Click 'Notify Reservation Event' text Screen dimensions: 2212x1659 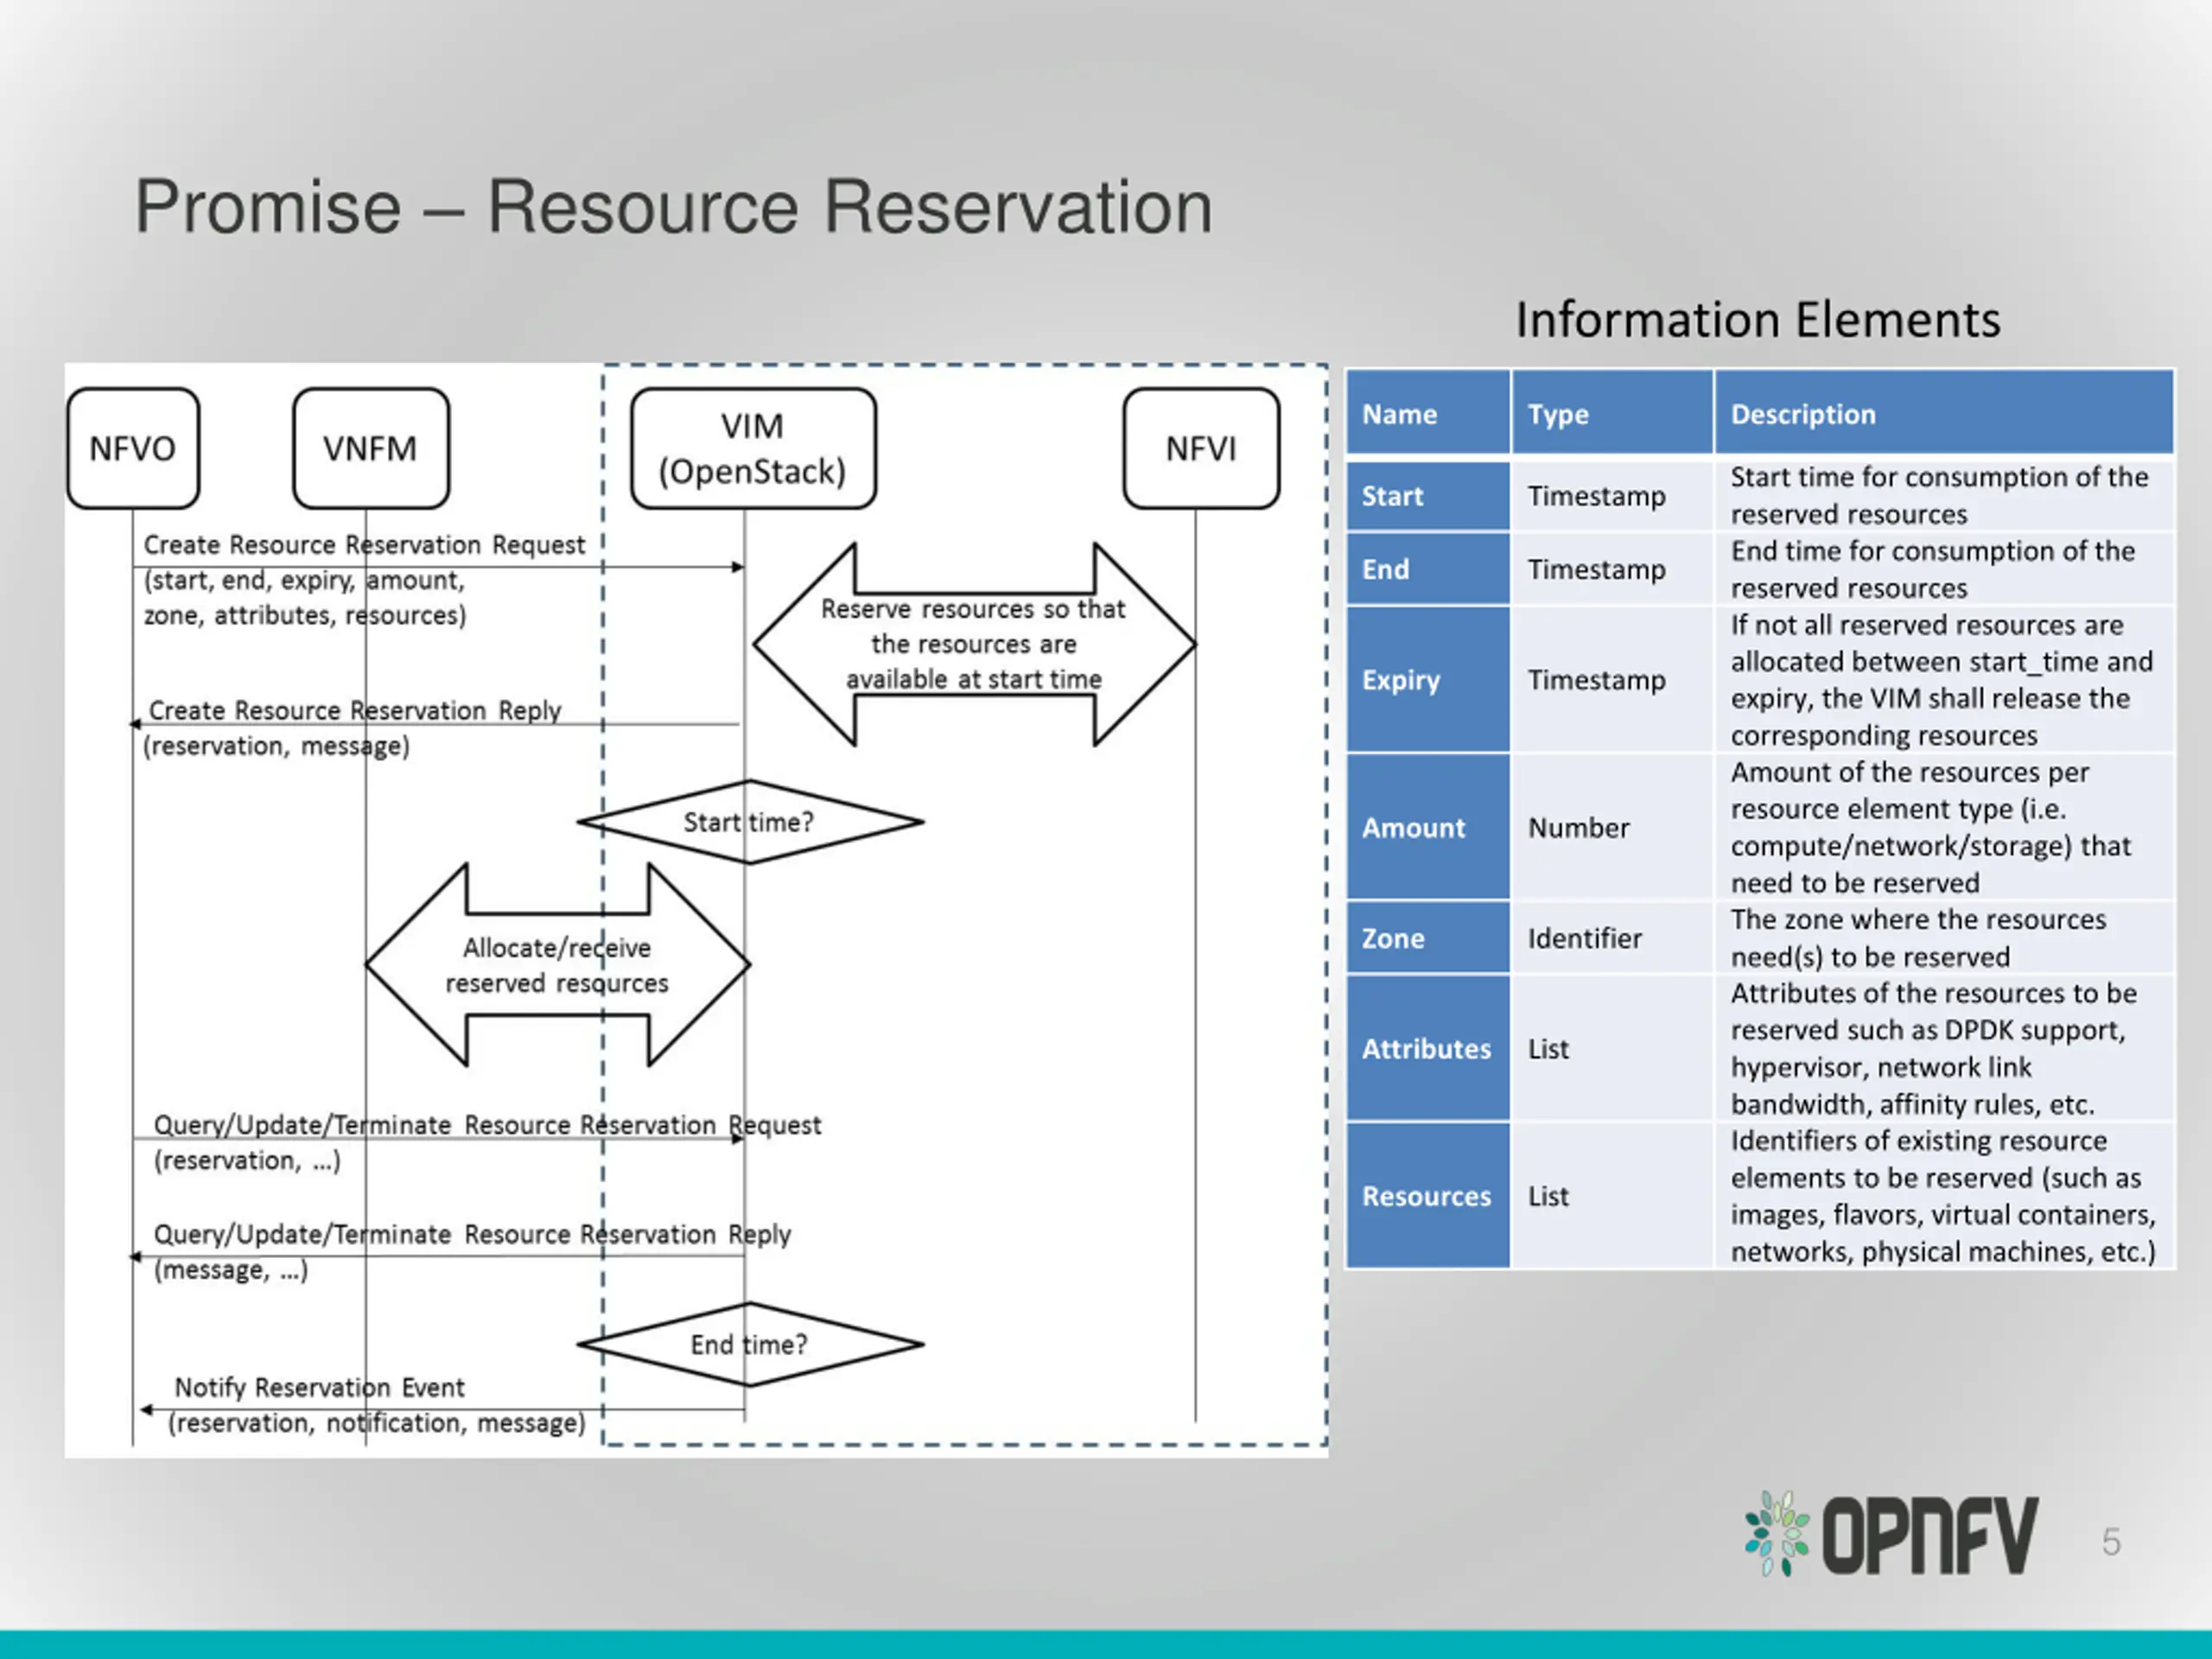tap(319, 1387)
